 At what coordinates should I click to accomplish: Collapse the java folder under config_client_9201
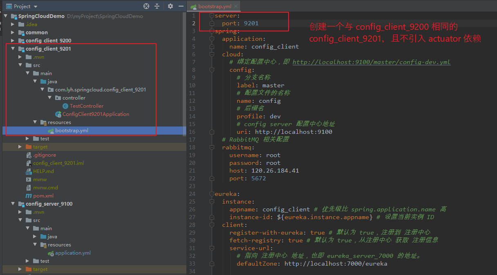pos(35,82)
